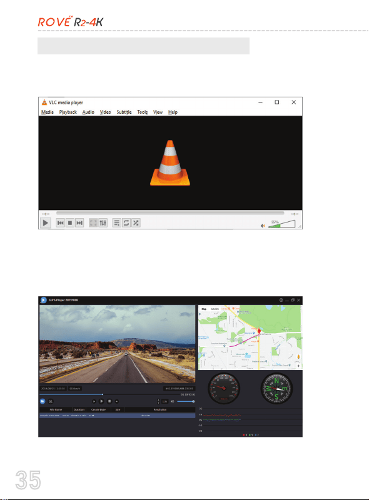The height and width of the screenshot is (500, 369).
Task: Click the km/h speed readout
Action: click(75, 388)
